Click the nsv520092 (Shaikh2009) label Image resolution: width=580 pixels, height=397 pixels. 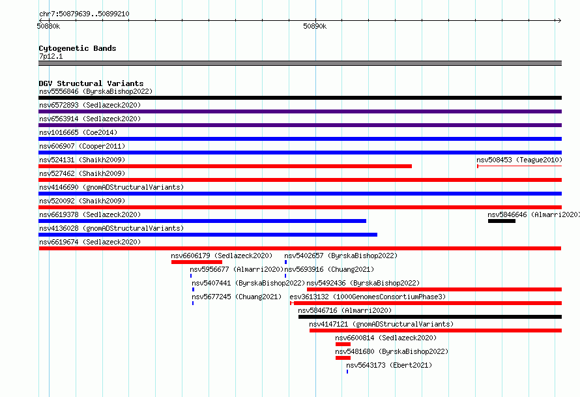pos(82,201)
